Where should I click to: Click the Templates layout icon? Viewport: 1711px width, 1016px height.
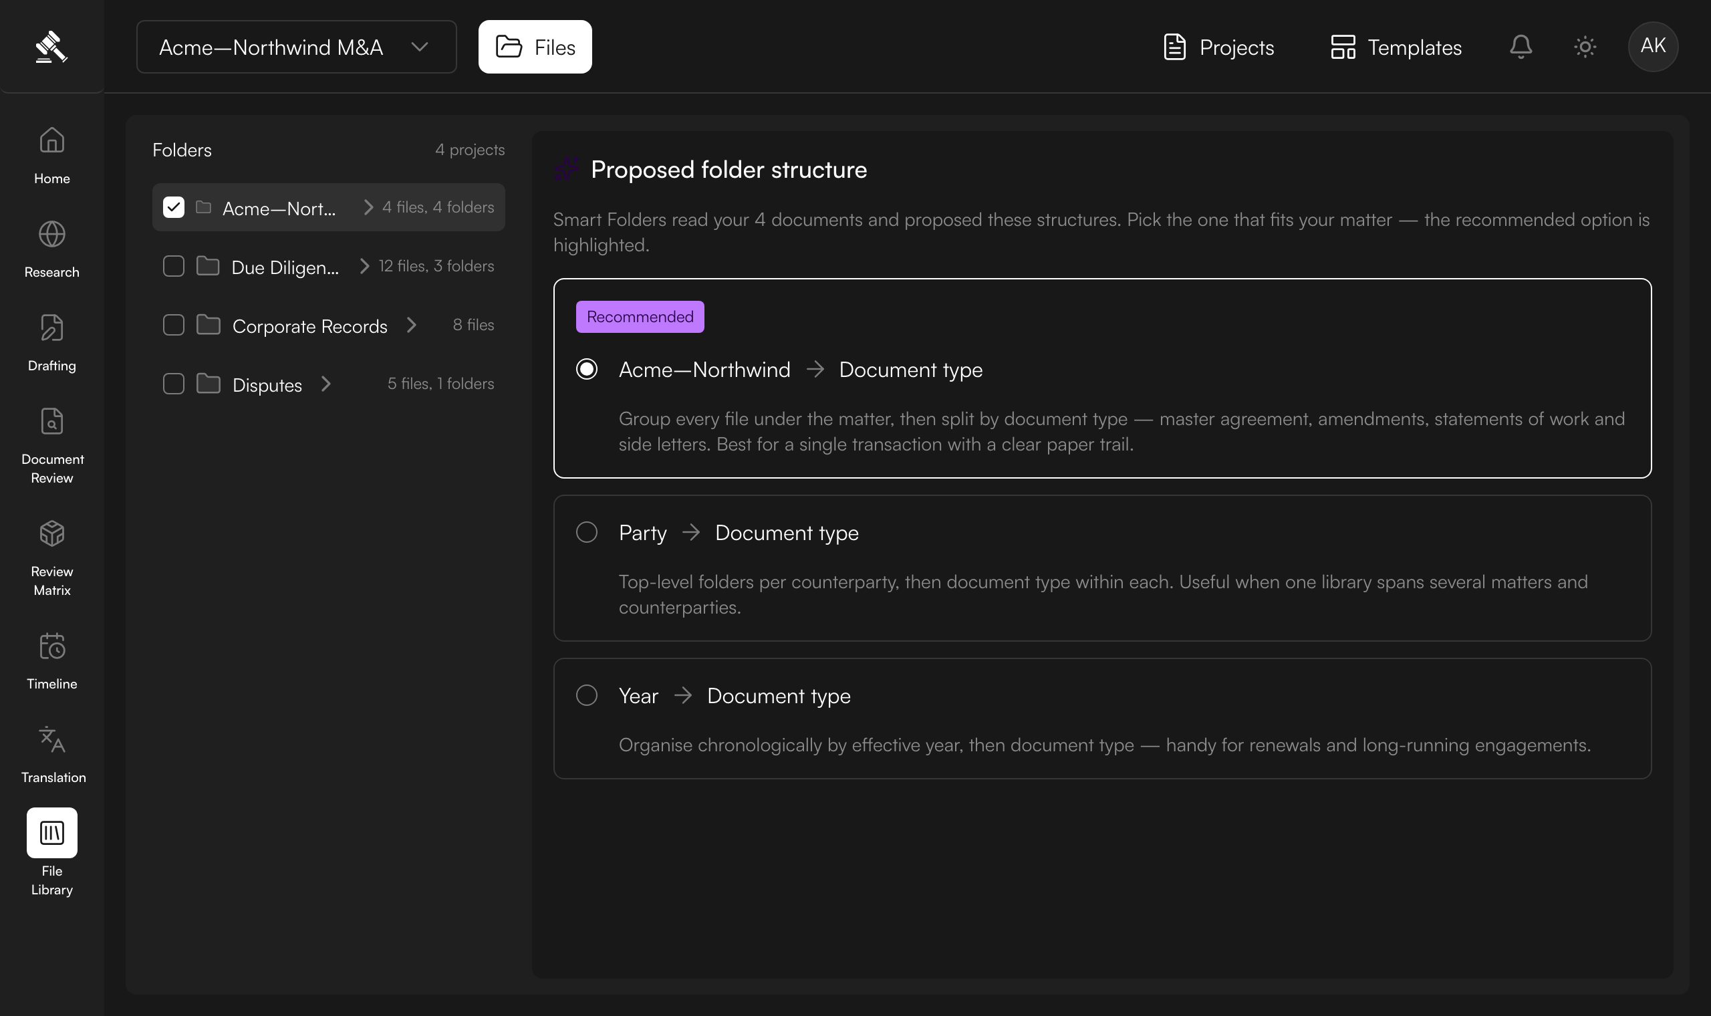tap(1343, 47)
